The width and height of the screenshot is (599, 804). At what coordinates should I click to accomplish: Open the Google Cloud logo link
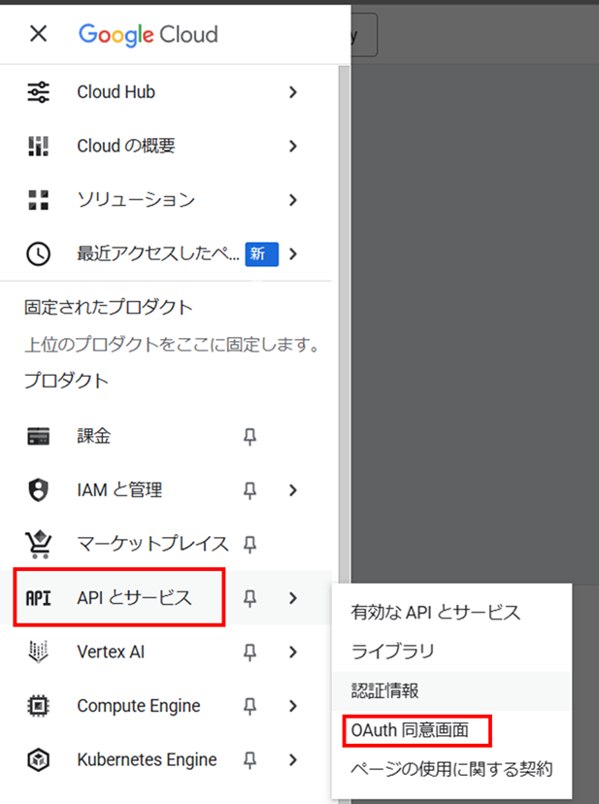(149, 35)
